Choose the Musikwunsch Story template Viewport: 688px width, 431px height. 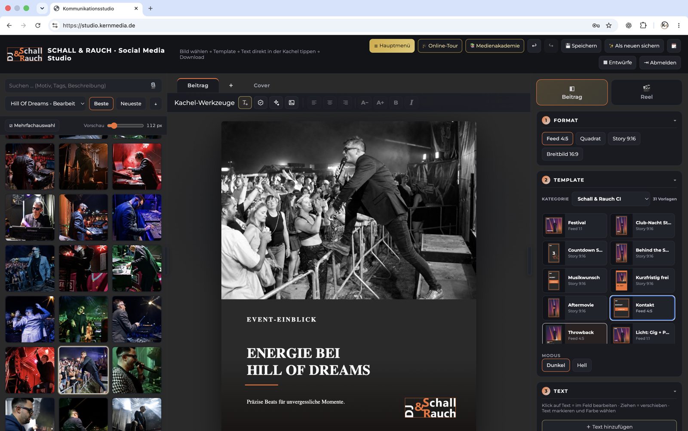click(x=574, y=280)
